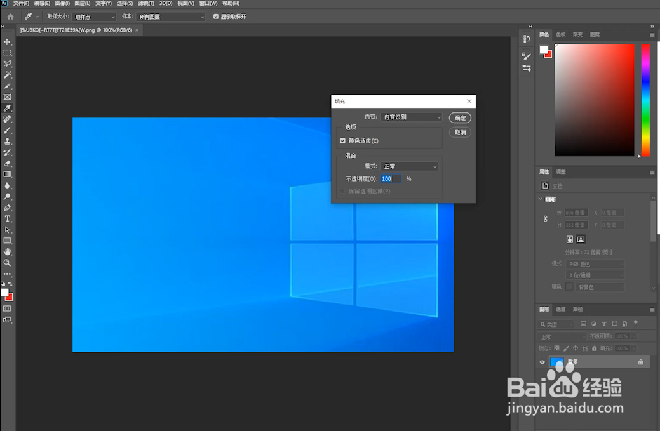Toggle Color Adaptation checkbox in Fill dialog

pyautogui.click(x=342, y=141)
